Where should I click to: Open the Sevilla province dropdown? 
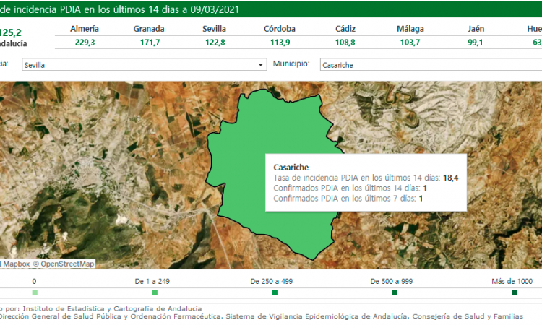pyautogui.click(x=261, y=64)
